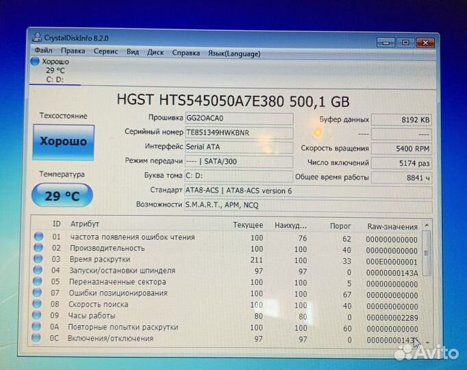Viewport: 467px width, 370px height.
Task: Minimize the CrystalDiskInfo window
Action: tap(386, 42)
